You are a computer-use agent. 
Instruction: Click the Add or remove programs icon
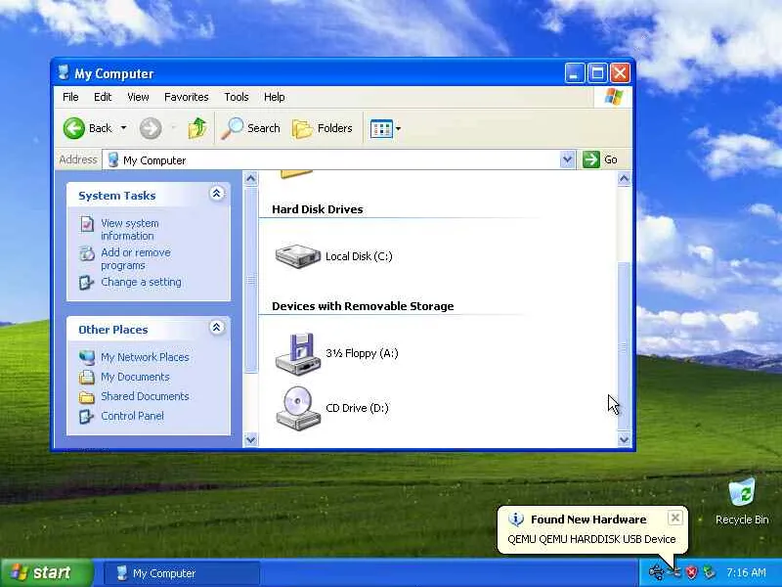pos(87,253)
